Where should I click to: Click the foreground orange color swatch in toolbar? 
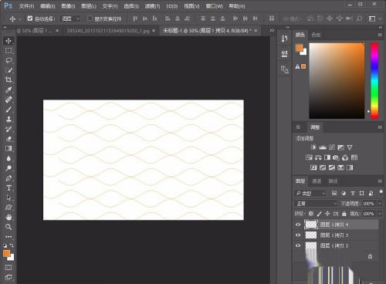tap(7, 253)
